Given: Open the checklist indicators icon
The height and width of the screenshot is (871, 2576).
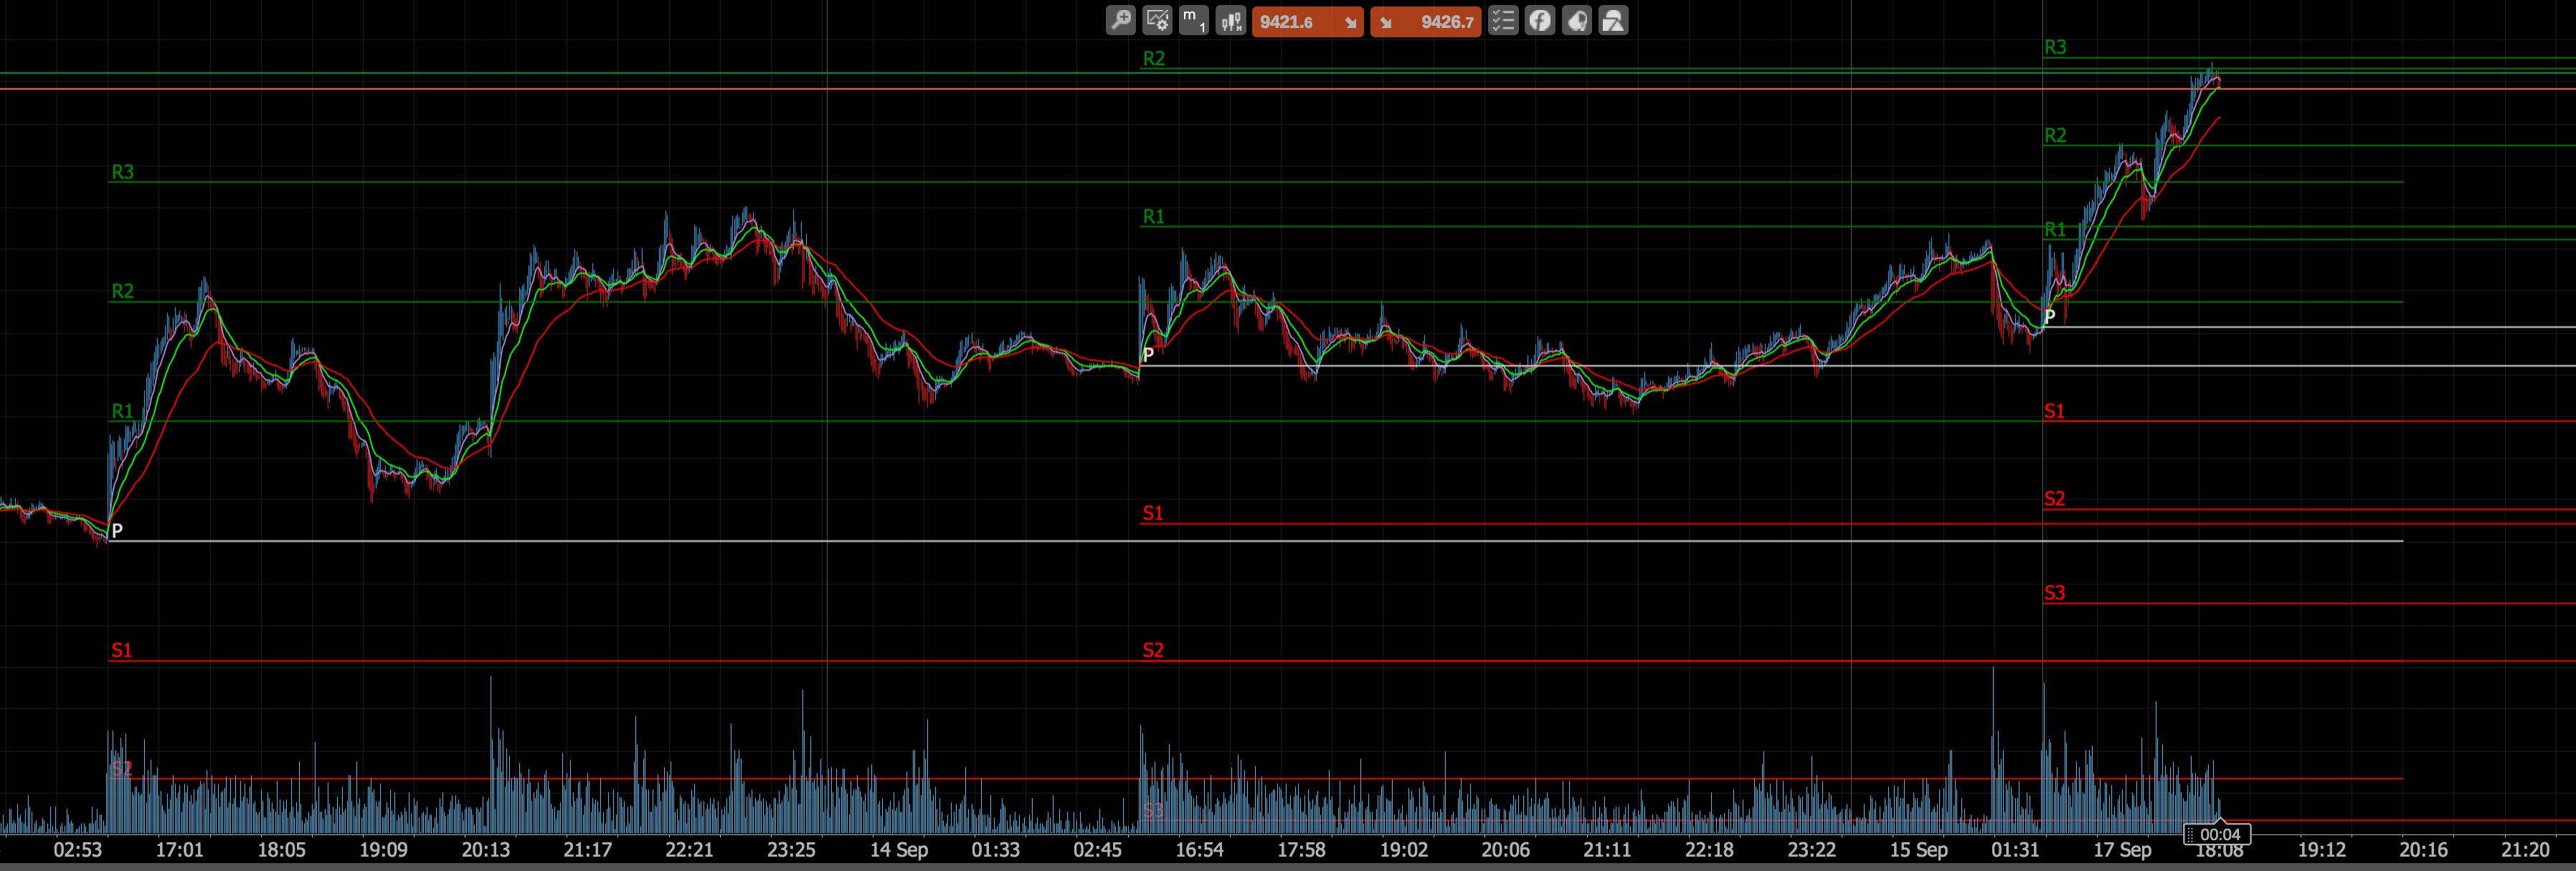Looking at the screenshot, I should (x=1503, y=21).
